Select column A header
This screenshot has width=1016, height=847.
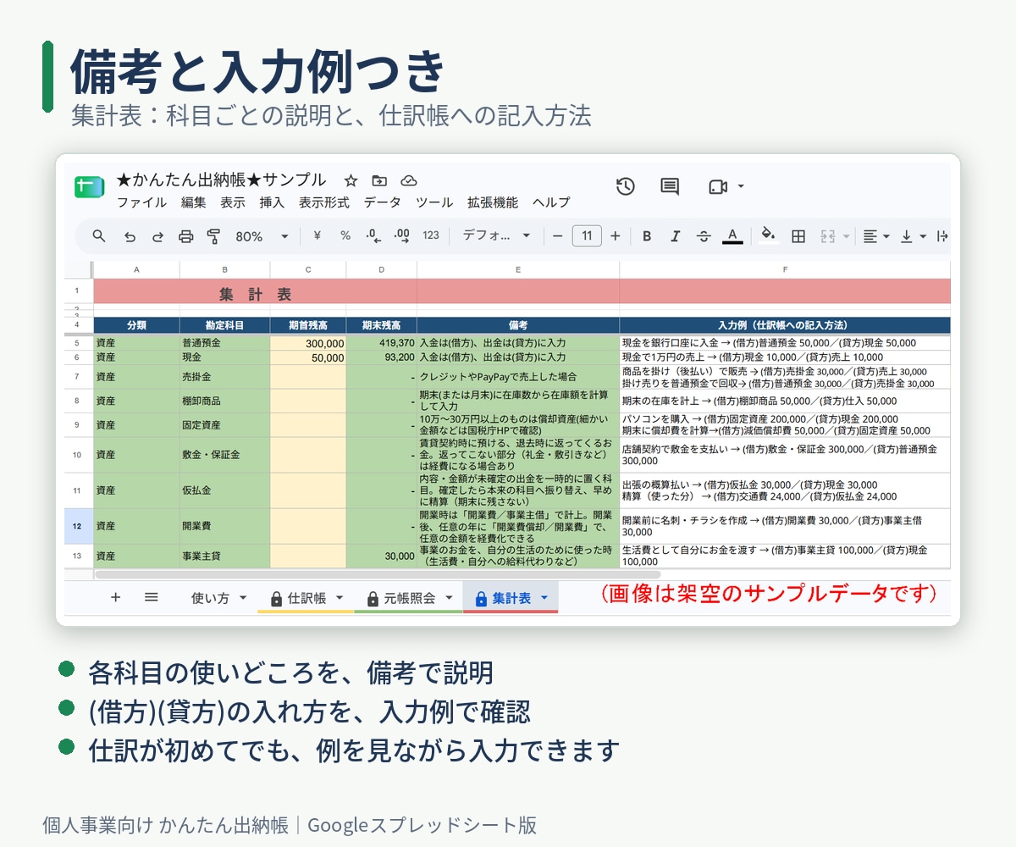[136, 270]
